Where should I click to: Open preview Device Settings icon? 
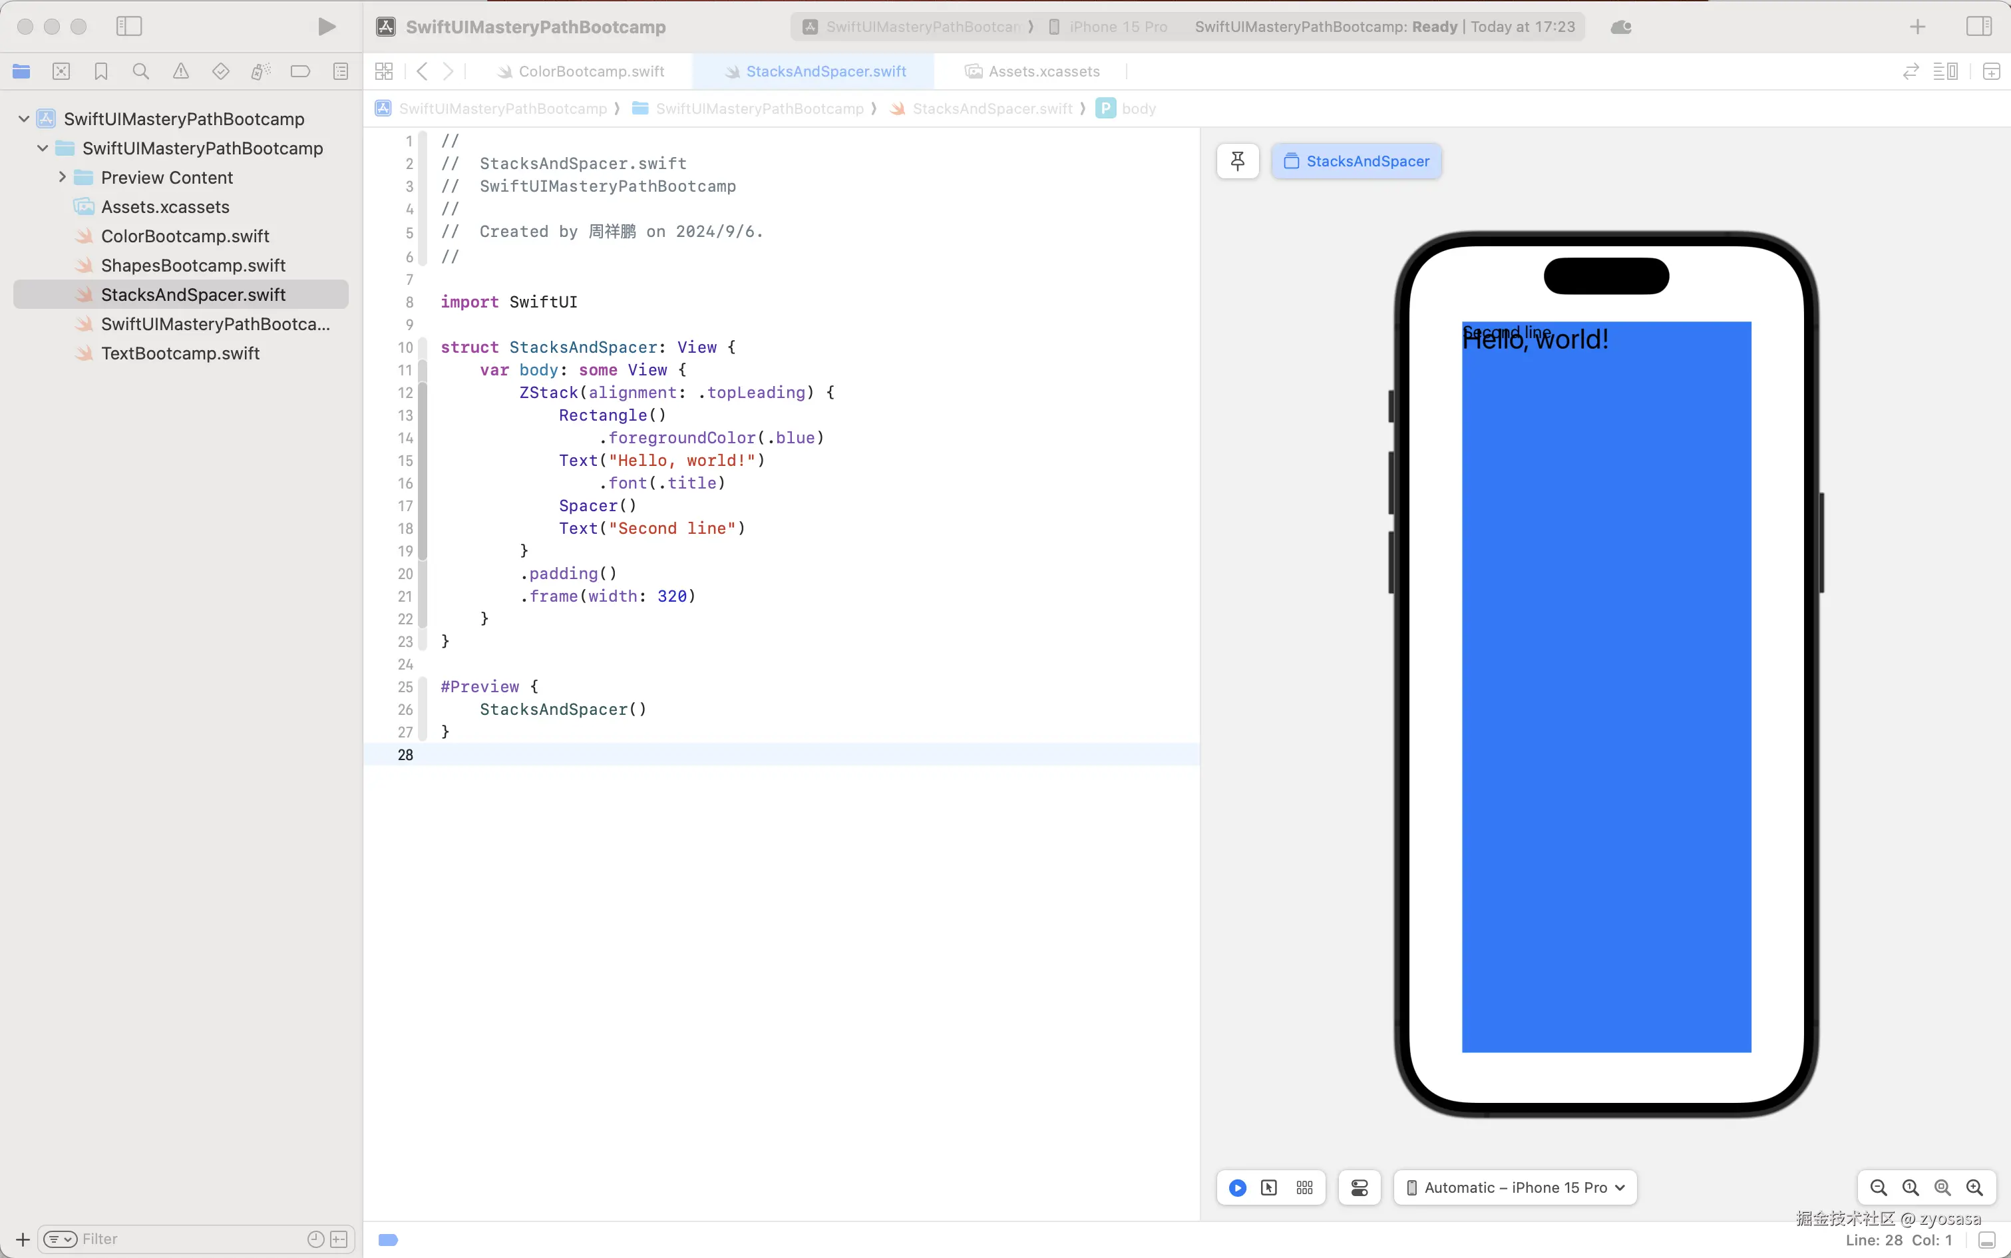tap(1359, 1187)
